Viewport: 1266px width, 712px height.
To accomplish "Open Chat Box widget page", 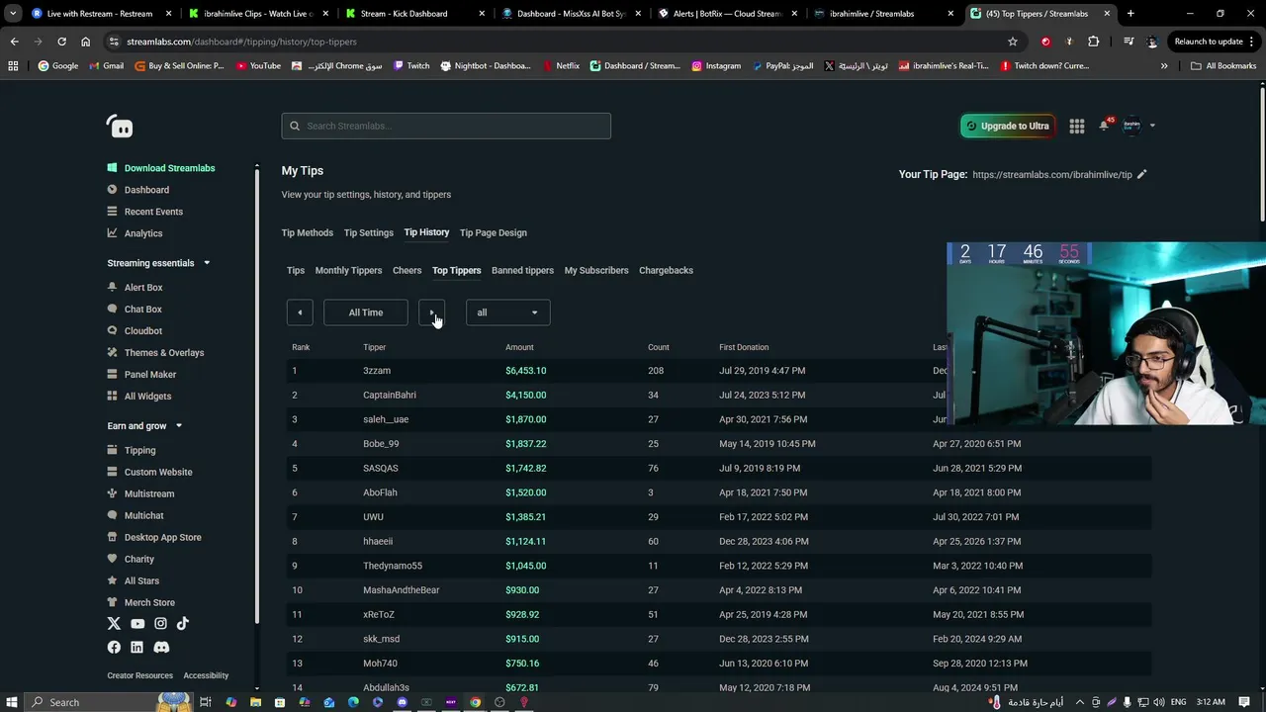I will coord(142,310).
